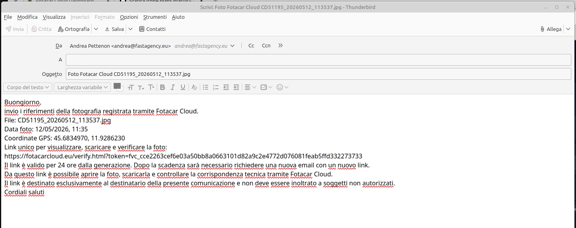This screenshot has width=576, height=228.
Task: Insert a bulleted list
Action: pos(205,87)
